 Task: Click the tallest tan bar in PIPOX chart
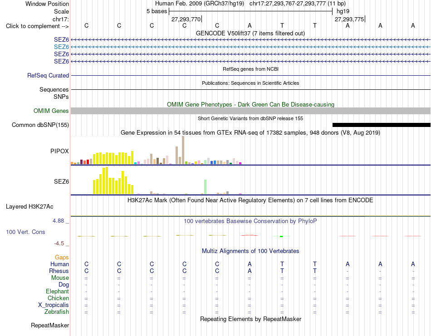tap(183, 150)
